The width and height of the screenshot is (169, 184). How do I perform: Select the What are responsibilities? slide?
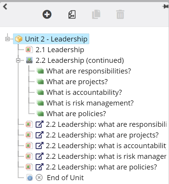(x=89, y=71)
